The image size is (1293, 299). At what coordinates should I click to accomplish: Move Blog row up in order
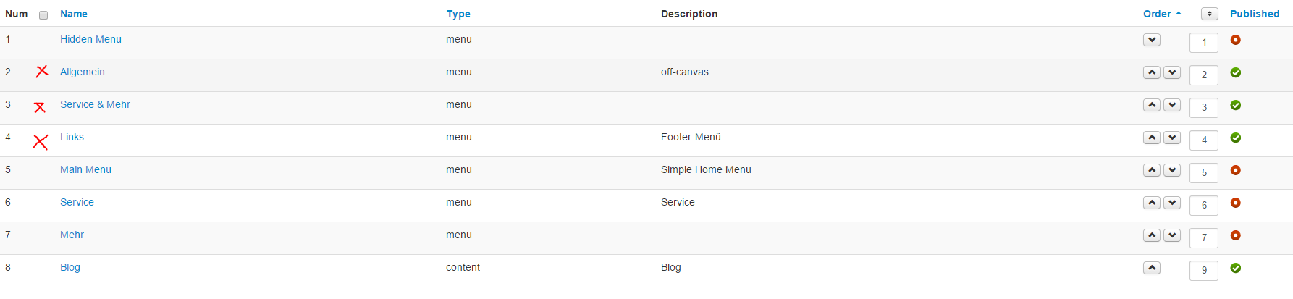1152,268
